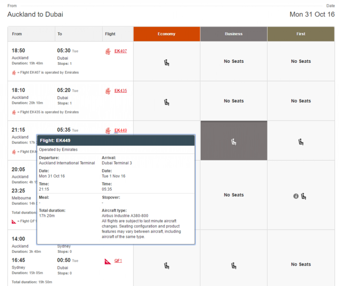Click Qantas logo next to QF1 link
339x286 pixels.
pos(108,262)
